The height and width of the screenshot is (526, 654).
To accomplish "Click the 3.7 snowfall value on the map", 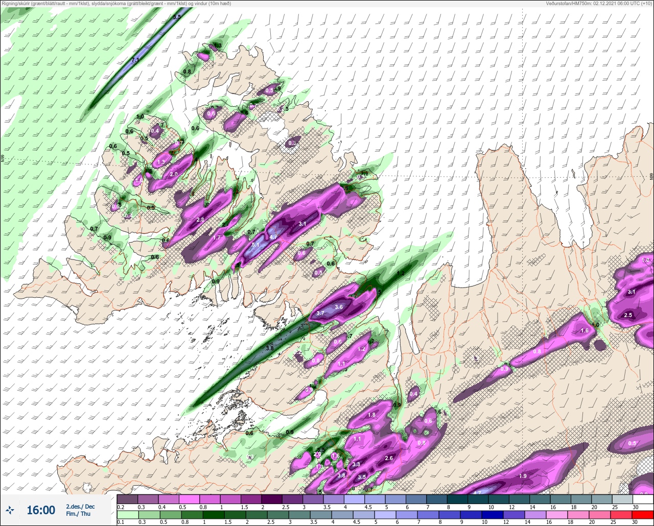I will [321, 313].
